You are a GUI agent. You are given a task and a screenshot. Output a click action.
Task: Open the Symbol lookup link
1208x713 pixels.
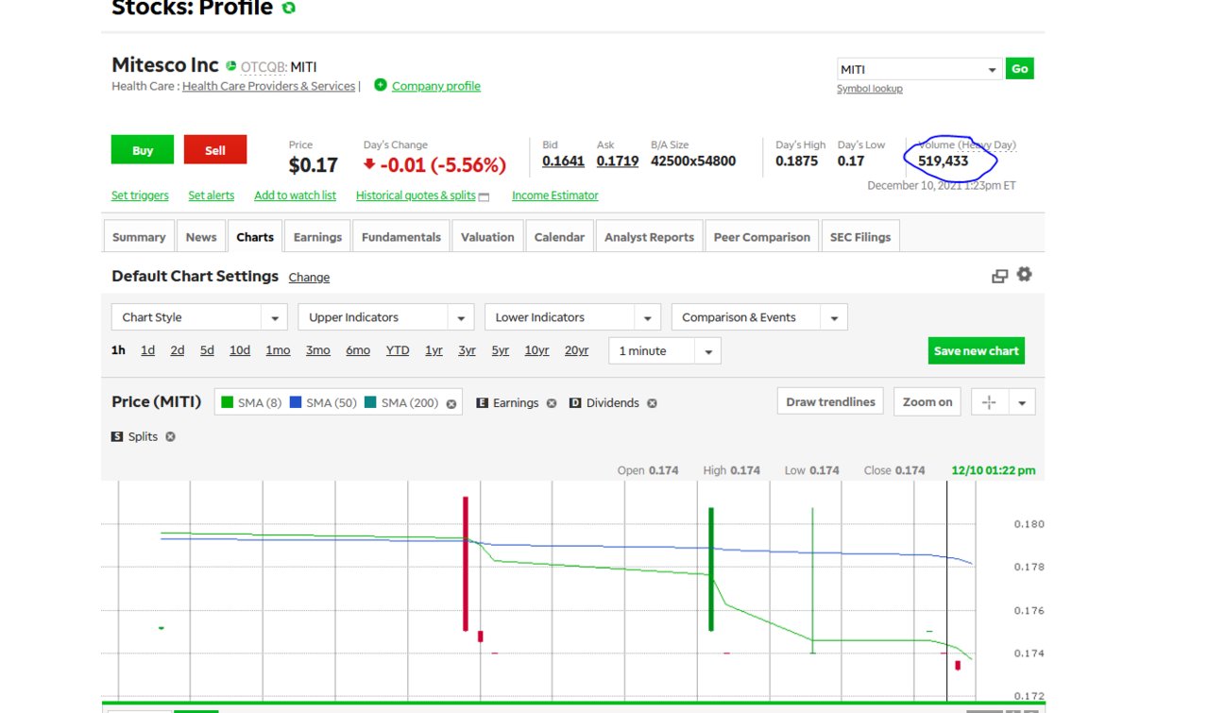tap(870, 89)
